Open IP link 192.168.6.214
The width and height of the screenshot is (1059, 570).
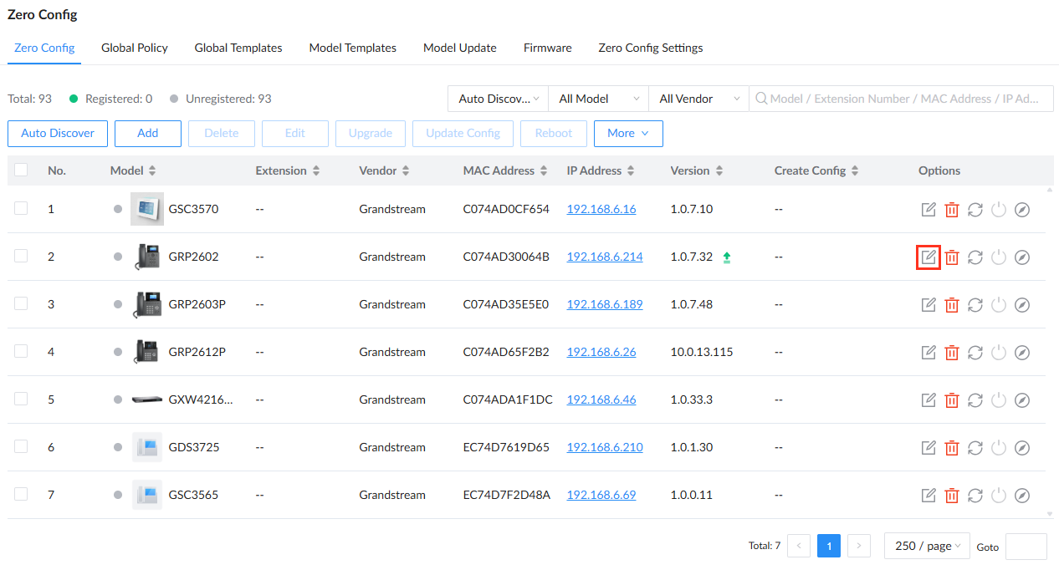(x=605, y=257)
